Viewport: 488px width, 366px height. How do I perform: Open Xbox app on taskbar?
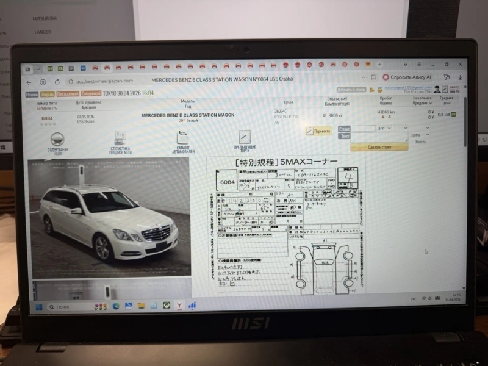[167, 306]
